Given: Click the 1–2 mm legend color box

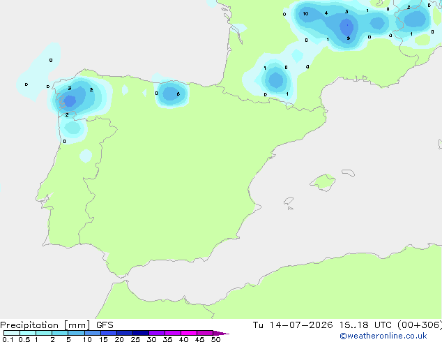Looking at the screenshot, I should (44, 333).
